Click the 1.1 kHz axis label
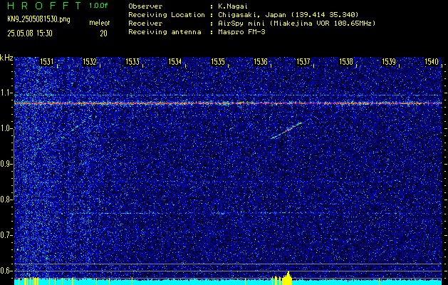Viewport: 448px width, 285px height. [x=6, y=93]
